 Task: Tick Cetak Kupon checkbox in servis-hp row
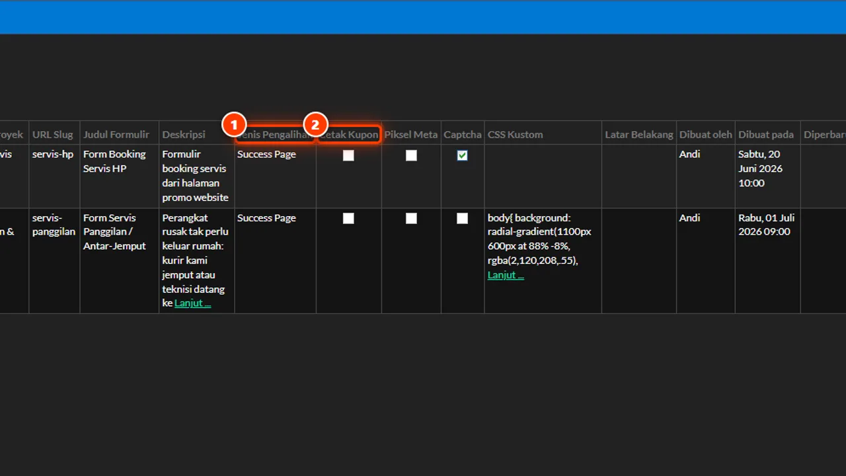click(348, 155)
